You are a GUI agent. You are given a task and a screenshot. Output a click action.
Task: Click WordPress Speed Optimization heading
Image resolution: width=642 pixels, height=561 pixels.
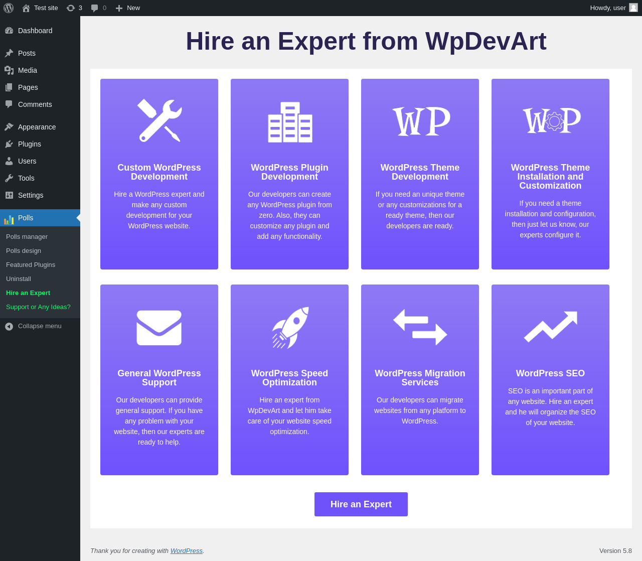[x=289, y=378]
